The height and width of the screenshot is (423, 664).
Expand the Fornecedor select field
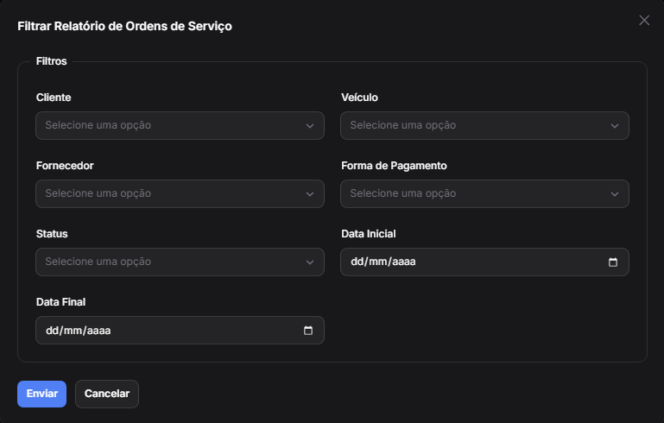coord(180,194)
